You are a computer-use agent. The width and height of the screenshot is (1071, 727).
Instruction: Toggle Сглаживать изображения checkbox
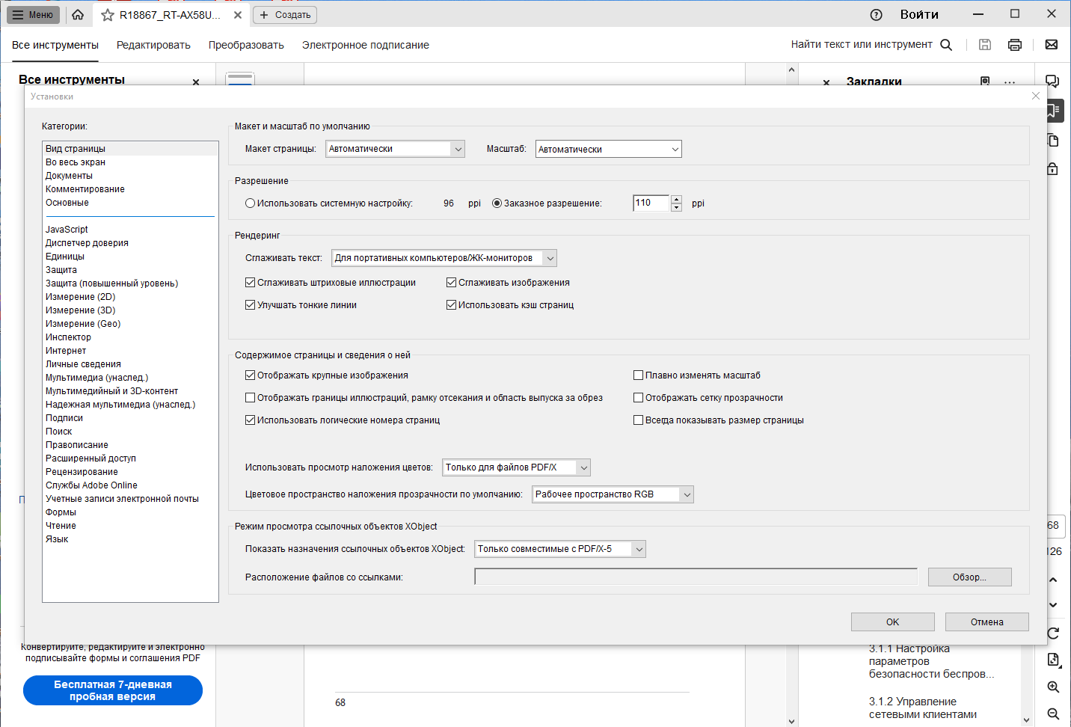452,283
